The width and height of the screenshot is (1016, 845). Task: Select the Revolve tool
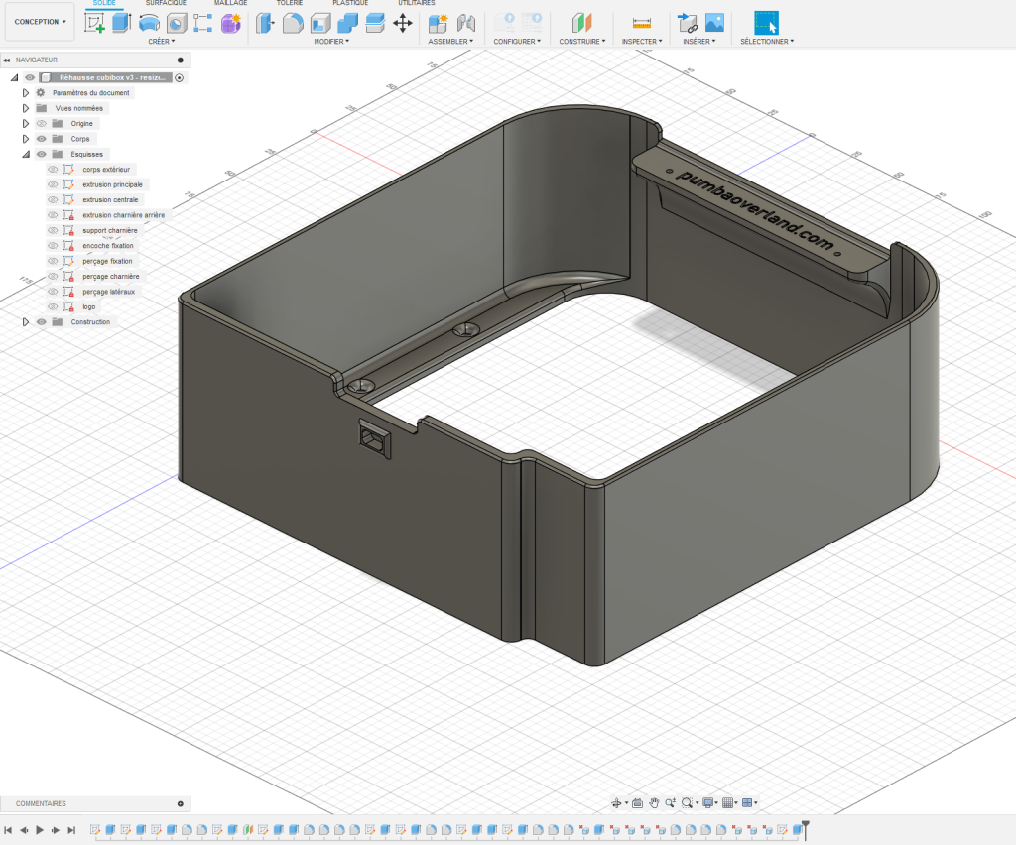click(149, 23)
